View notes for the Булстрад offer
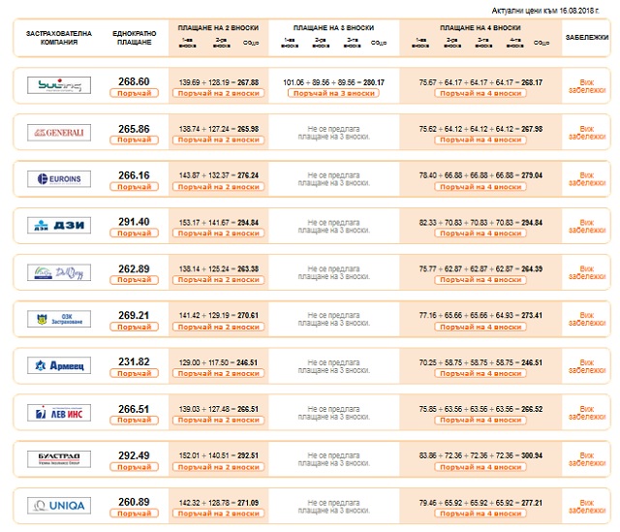 [587, 458]
